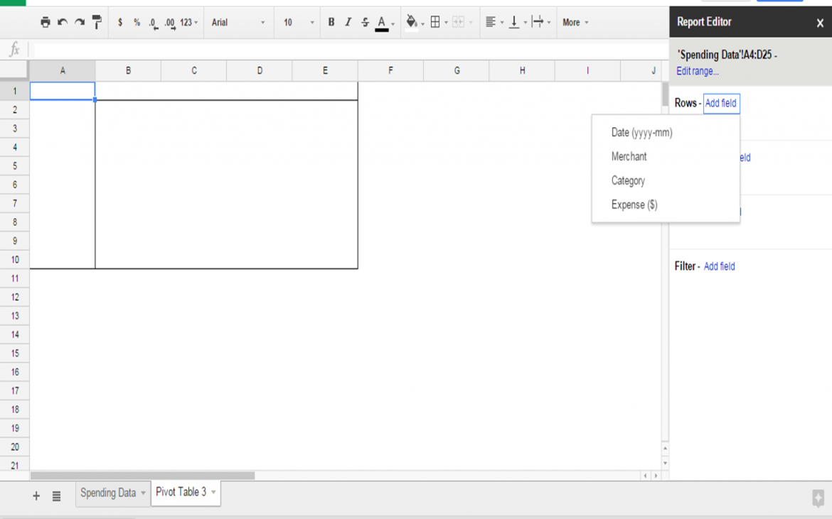Click the Redo arrow icon
This screenshot has height=519, width=832.
[80, 22]
